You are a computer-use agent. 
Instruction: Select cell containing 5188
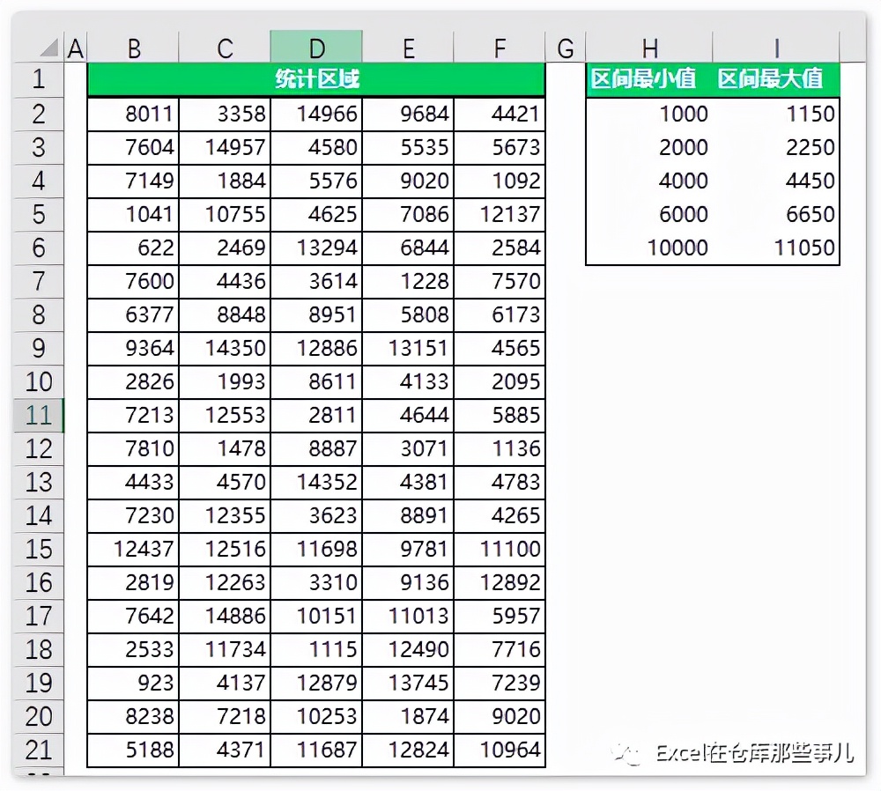[133, 750]
